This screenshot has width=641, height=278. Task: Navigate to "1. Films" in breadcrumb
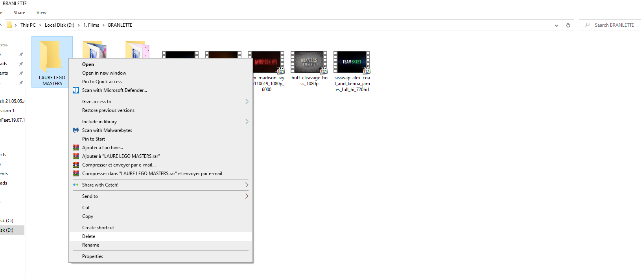point(91,25)
